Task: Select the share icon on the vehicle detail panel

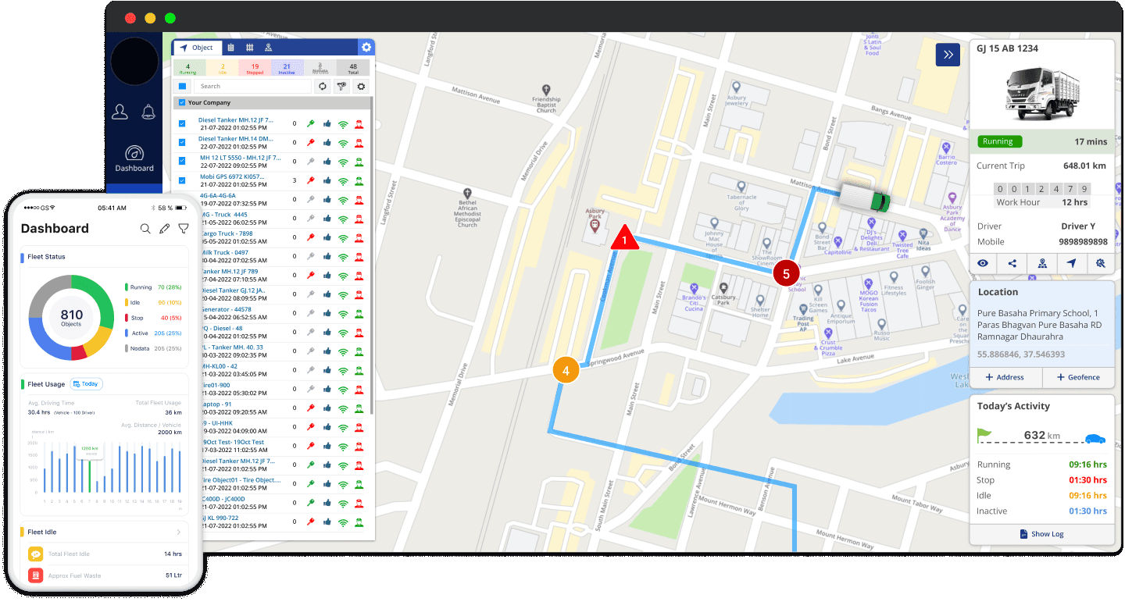Action: point(1012,264)
